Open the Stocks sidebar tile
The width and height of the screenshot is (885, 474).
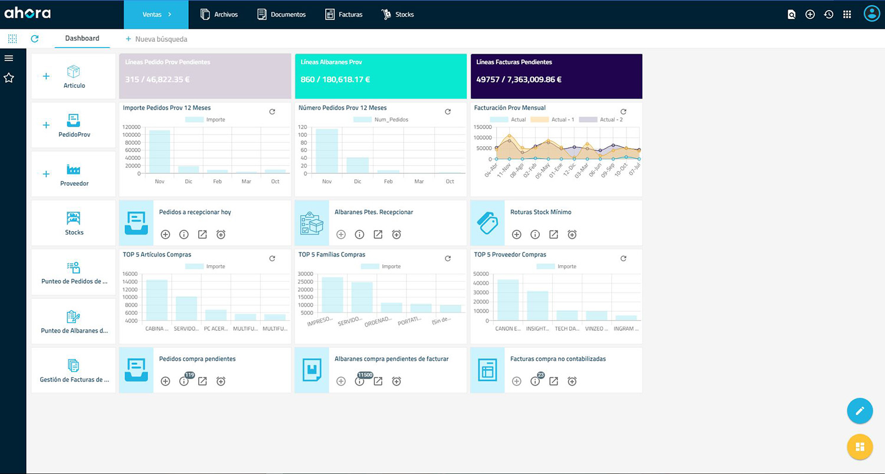coord(74,223)
